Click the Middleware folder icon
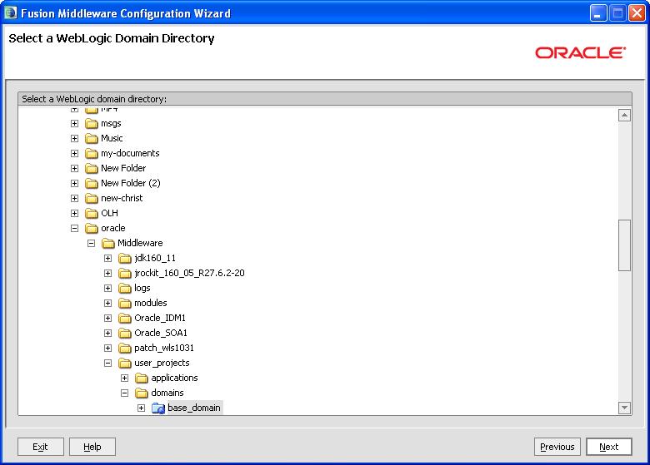 [107, 243]
